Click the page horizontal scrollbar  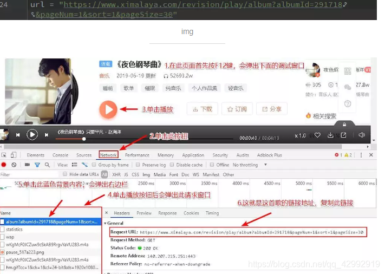tap(173, 147)
